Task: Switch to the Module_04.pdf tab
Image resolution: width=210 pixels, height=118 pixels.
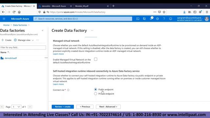Action: coord(82,6)
